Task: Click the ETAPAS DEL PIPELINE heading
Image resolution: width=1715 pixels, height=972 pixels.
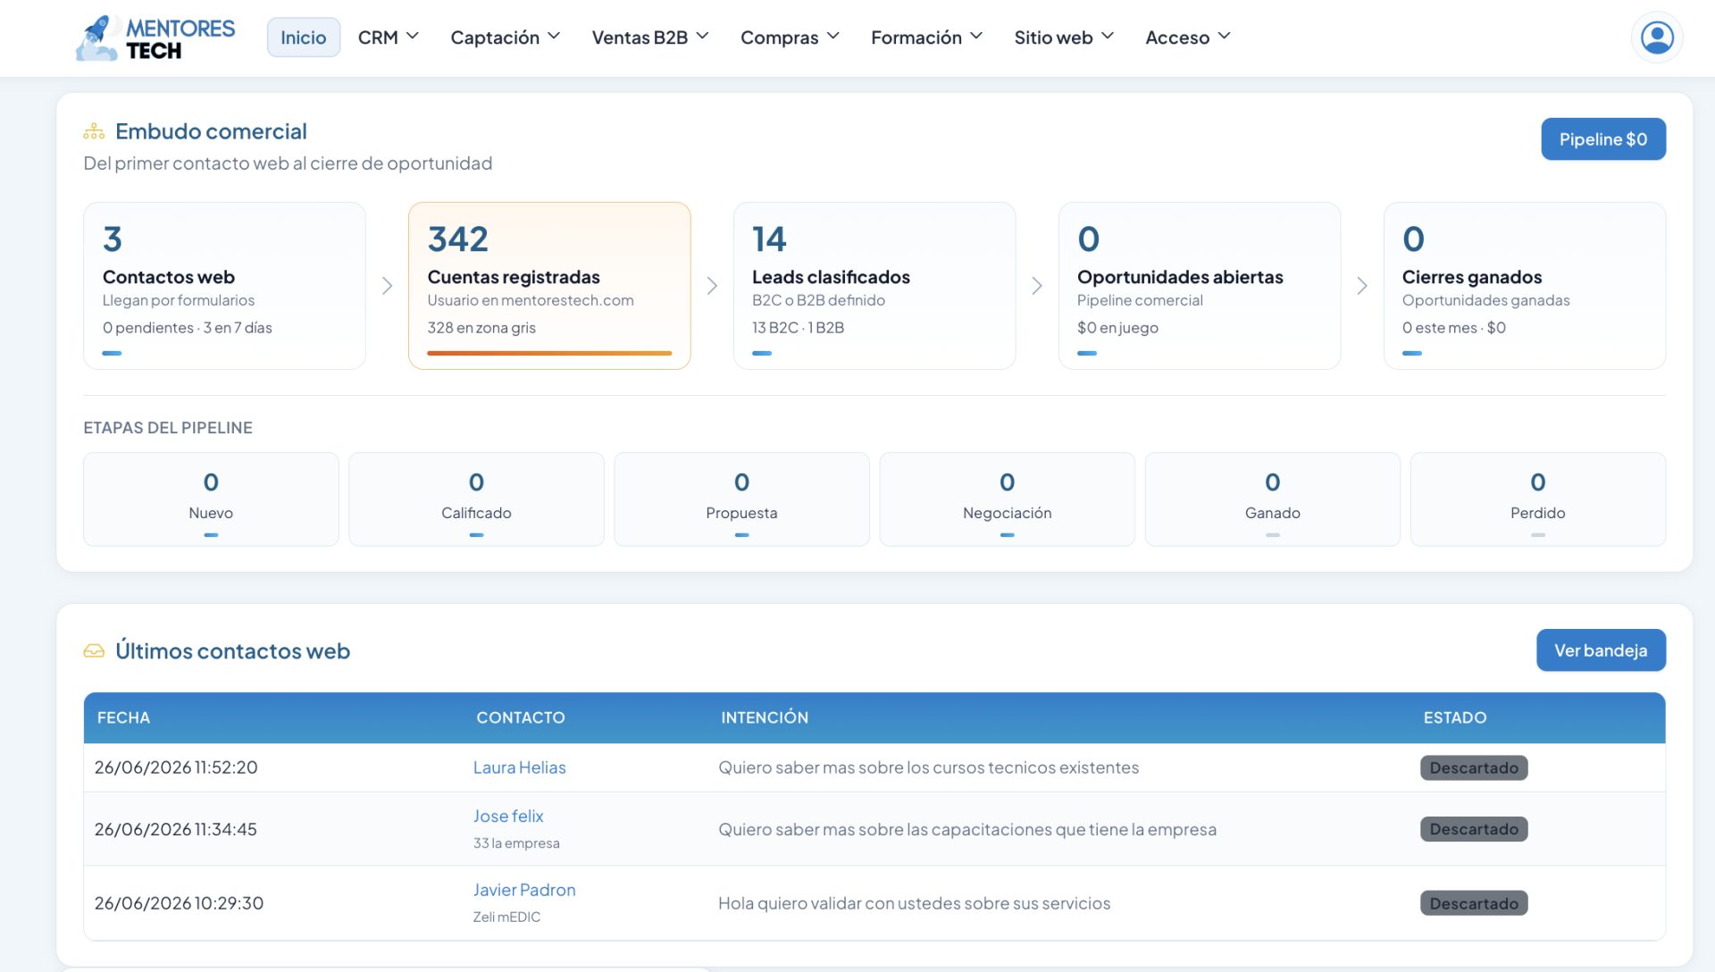Action: 168,428
